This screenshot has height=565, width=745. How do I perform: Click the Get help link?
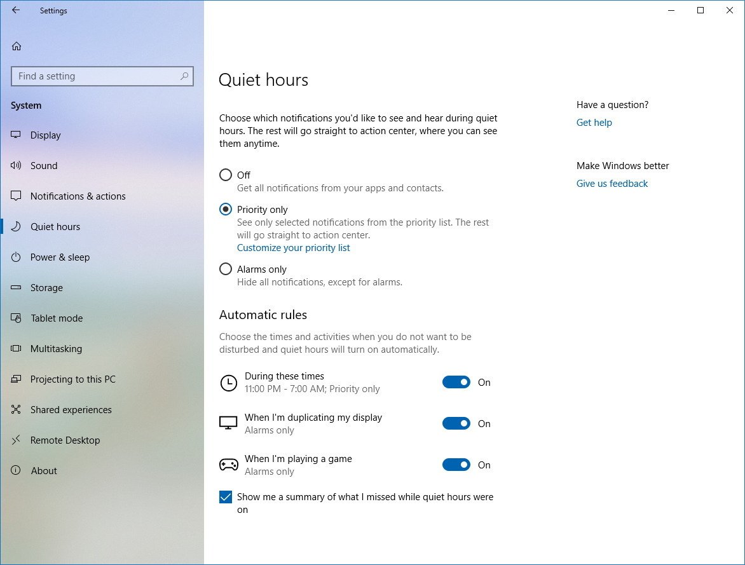click(x=594, y=123)
